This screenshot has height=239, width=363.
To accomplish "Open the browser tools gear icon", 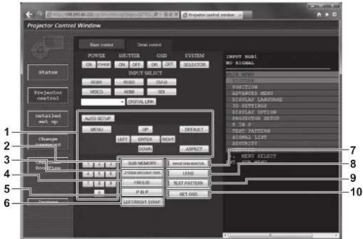I will [335, 14].
